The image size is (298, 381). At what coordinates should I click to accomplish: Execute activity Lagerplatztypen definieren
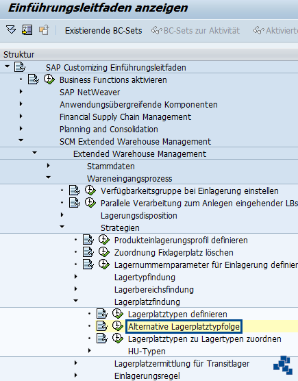[x=118, y=314]
